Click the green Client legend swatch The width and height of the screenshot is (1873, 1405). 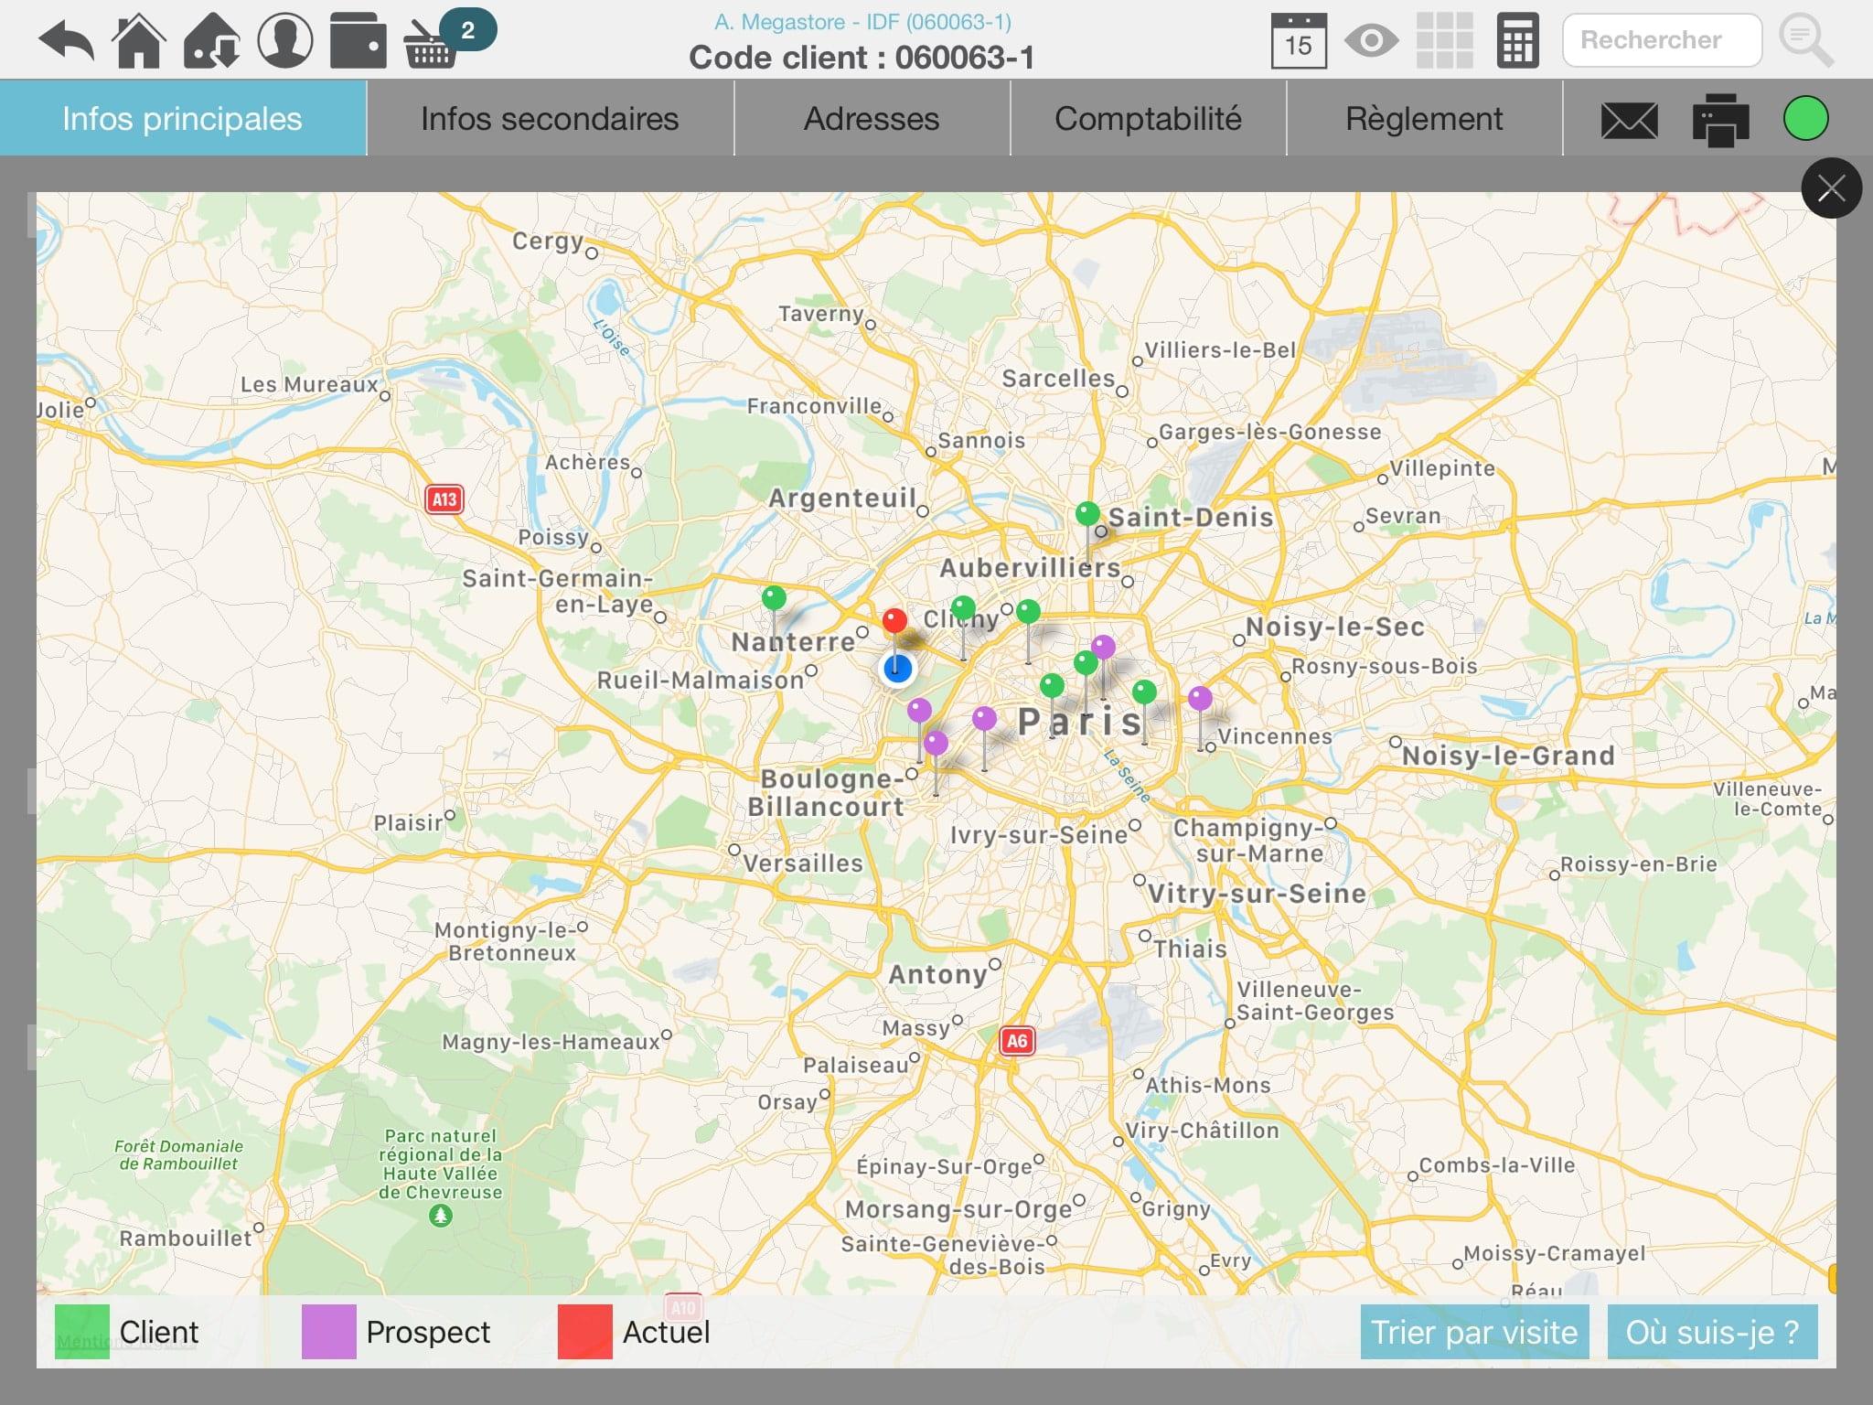[x=82, y=1332]
